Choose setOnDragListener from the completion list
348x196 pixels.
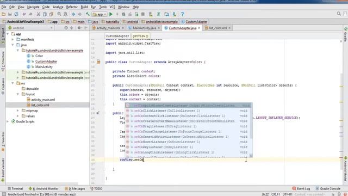pos(188,126)
